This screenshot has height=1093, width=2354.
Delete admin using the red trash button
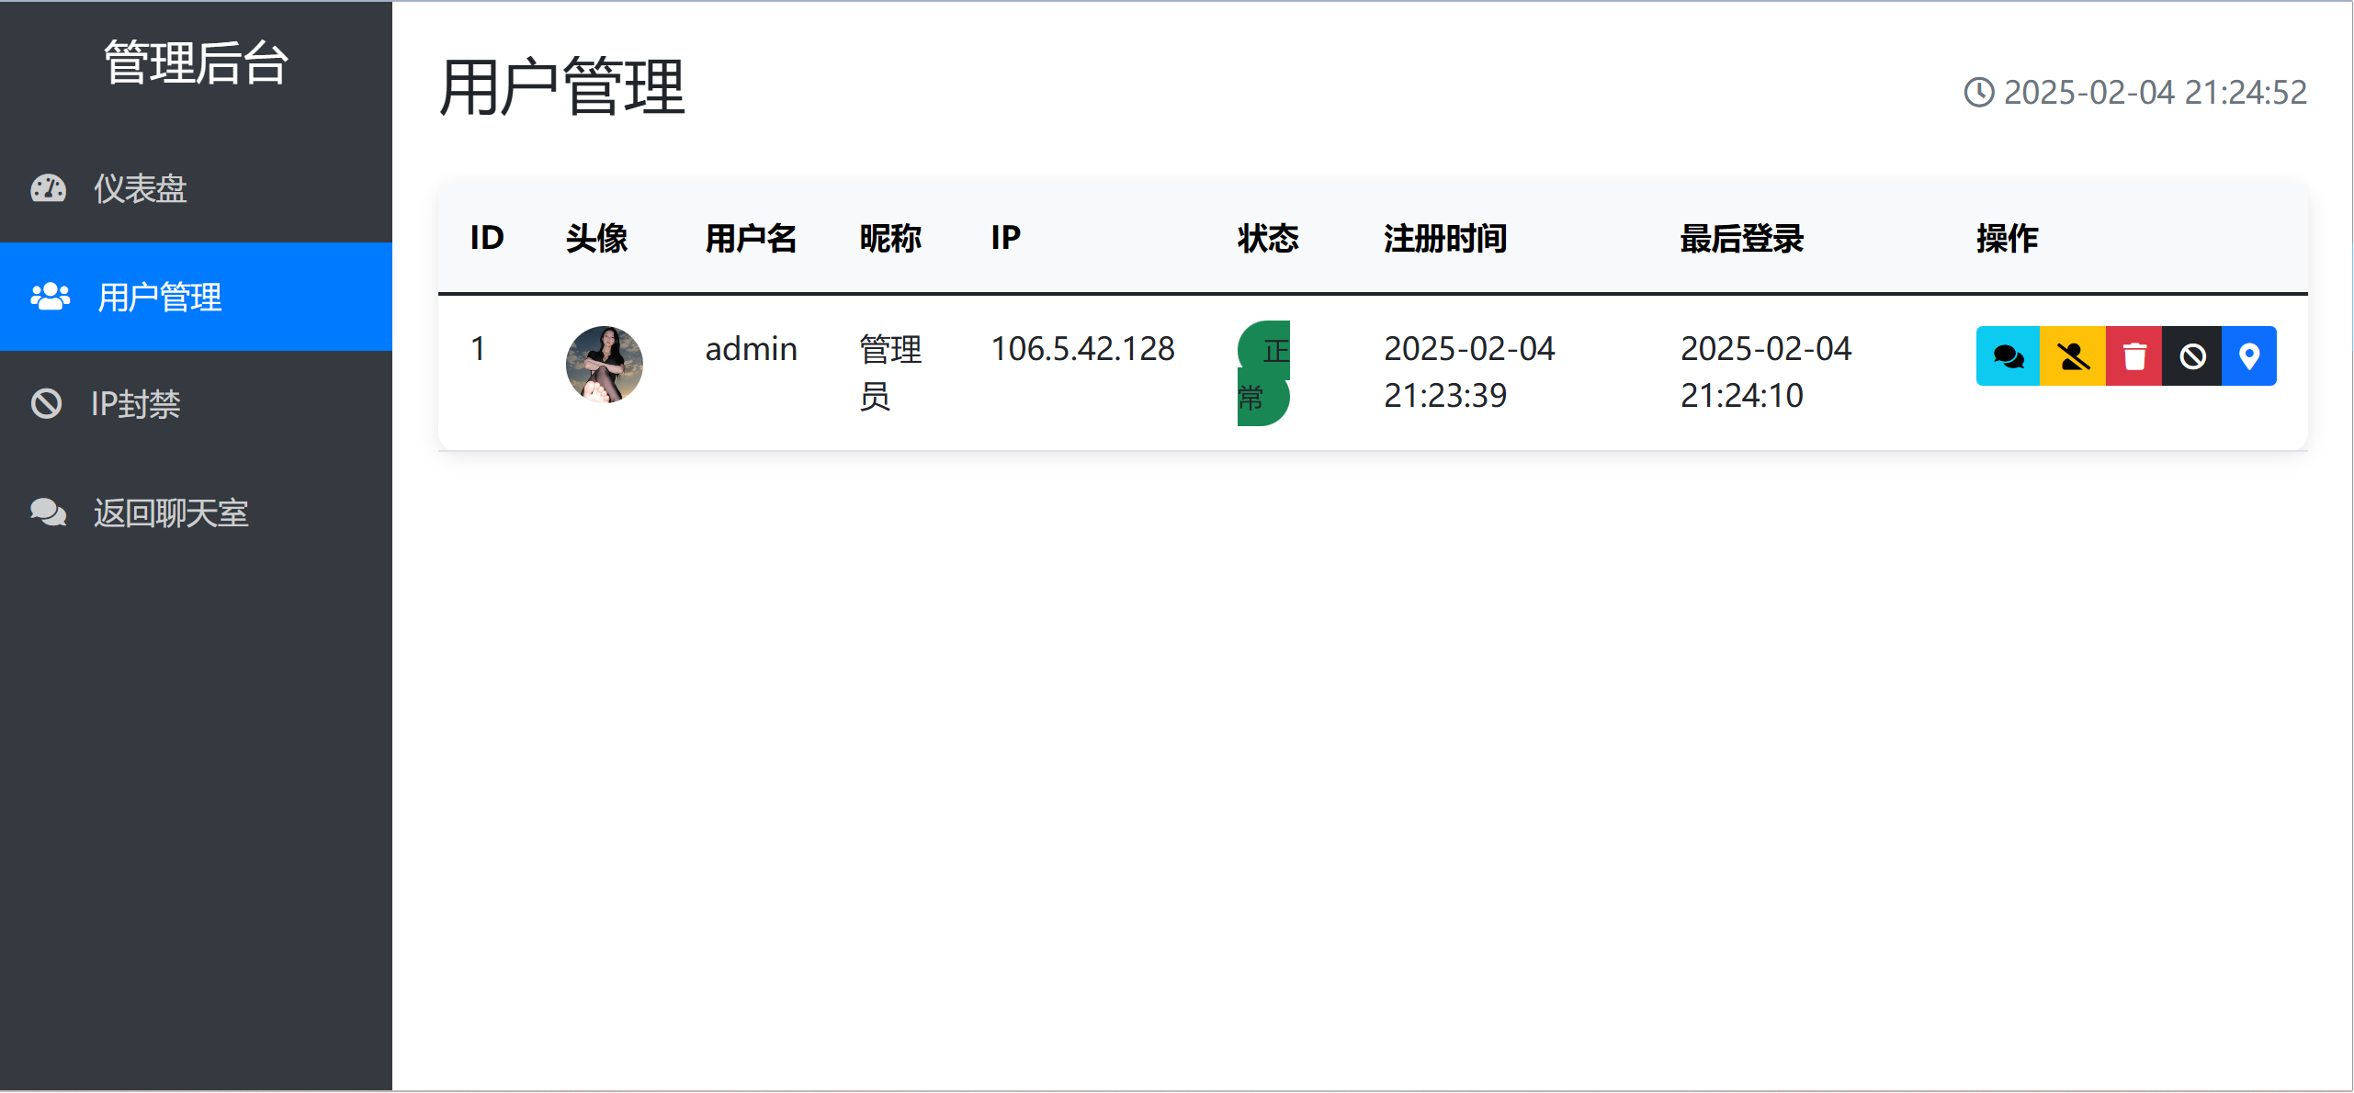2134,356
